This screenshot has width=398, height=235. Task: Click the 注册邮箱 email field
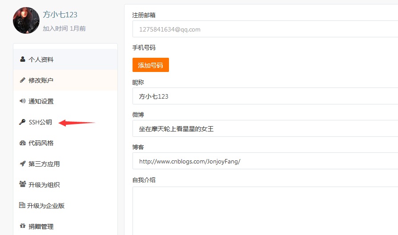click(265, 29)
